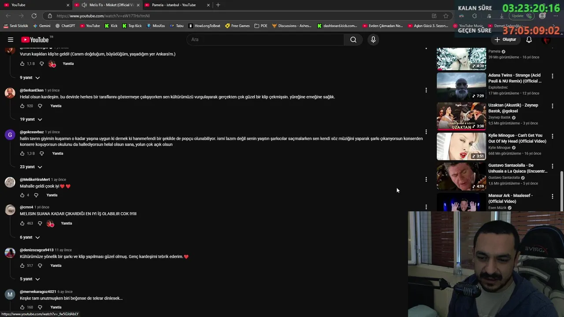Like the @gokceavbaz comment
This screenshot has width=564, height=317.
coord(22,154)
